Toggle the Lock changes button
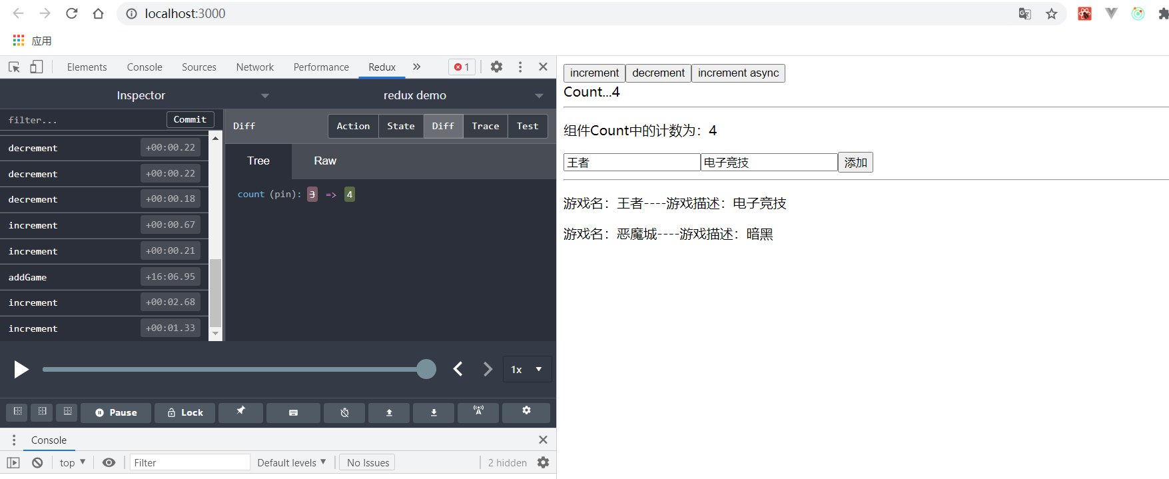The image size is (1169, 479). (x=186, y=412)
